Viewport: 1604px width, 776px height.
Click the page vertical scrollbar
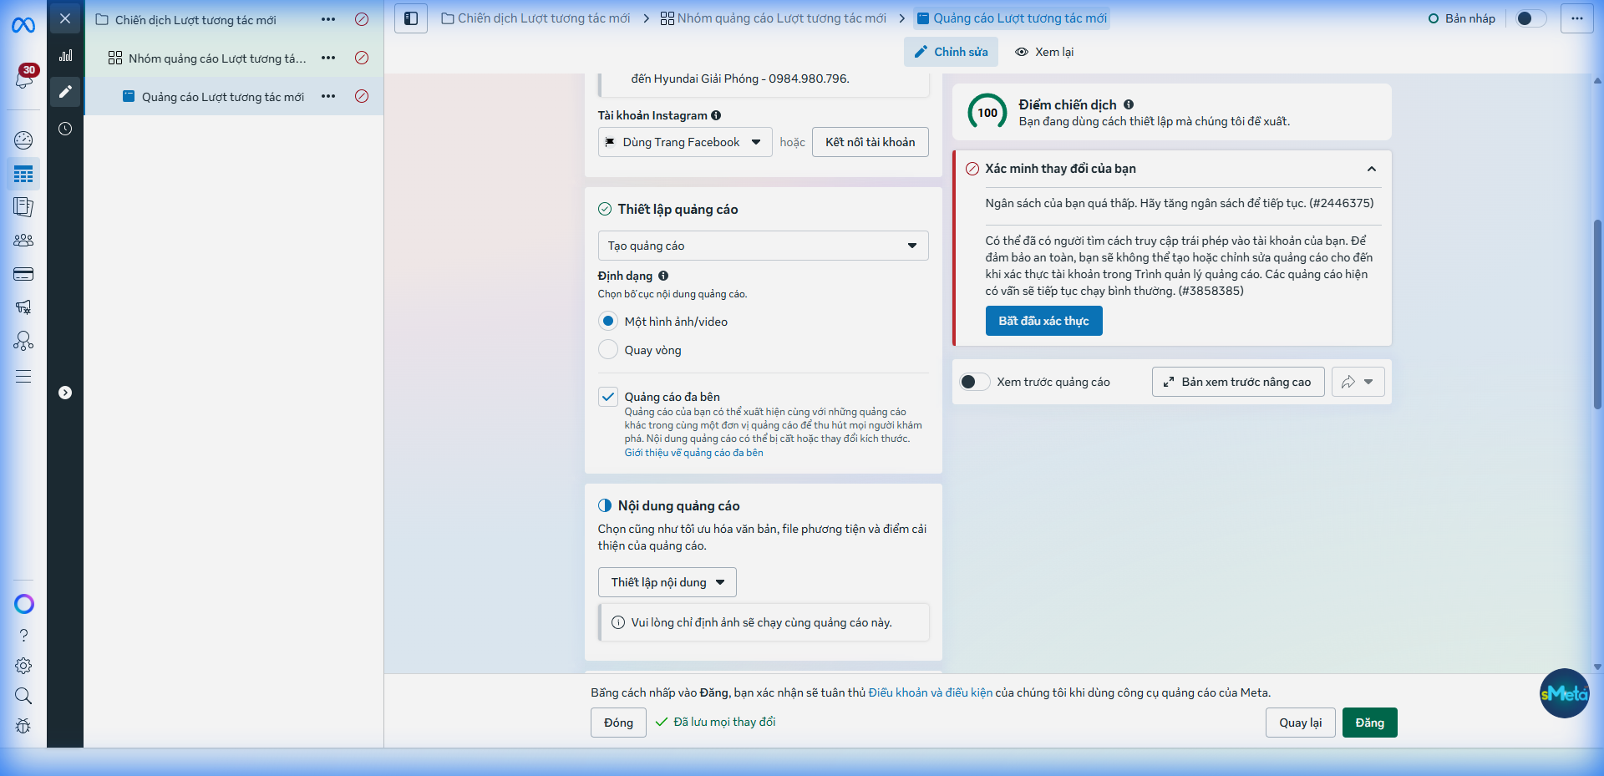[x=1597, y=313]
